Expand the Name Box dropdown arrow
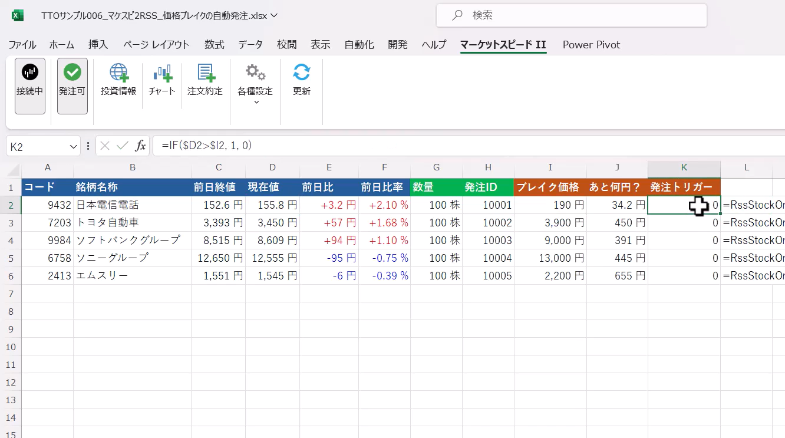 [x=73, y=146]
